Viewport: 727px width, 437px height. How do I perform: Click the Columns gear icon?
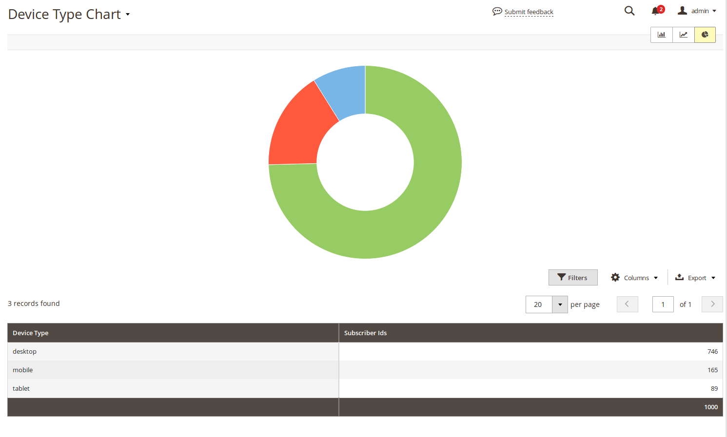615,277
